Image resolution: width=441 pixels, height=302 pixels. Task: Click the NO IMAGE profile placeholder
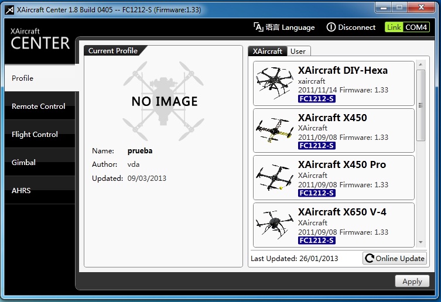[x=163, y=101]
